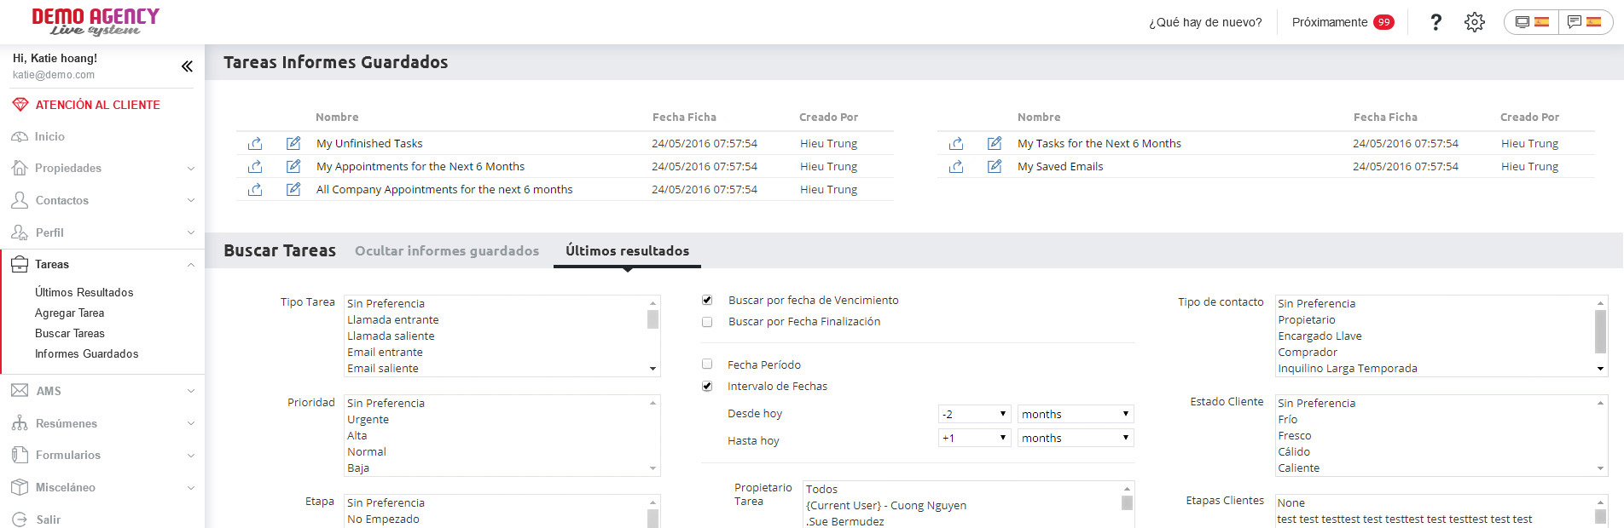Screen dimensions: 1624x528
Task: Open the My Unfinished Tasks report
Action: pos(369,143)
